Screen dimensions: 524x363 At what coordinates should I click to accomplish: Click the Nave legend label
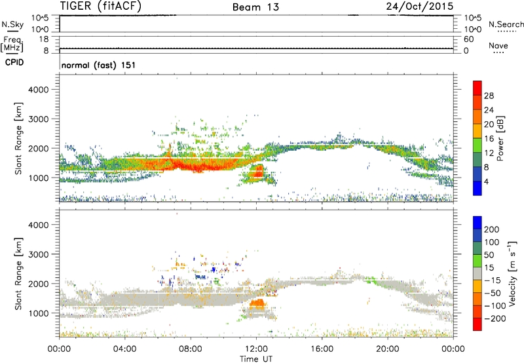point(498,45)
